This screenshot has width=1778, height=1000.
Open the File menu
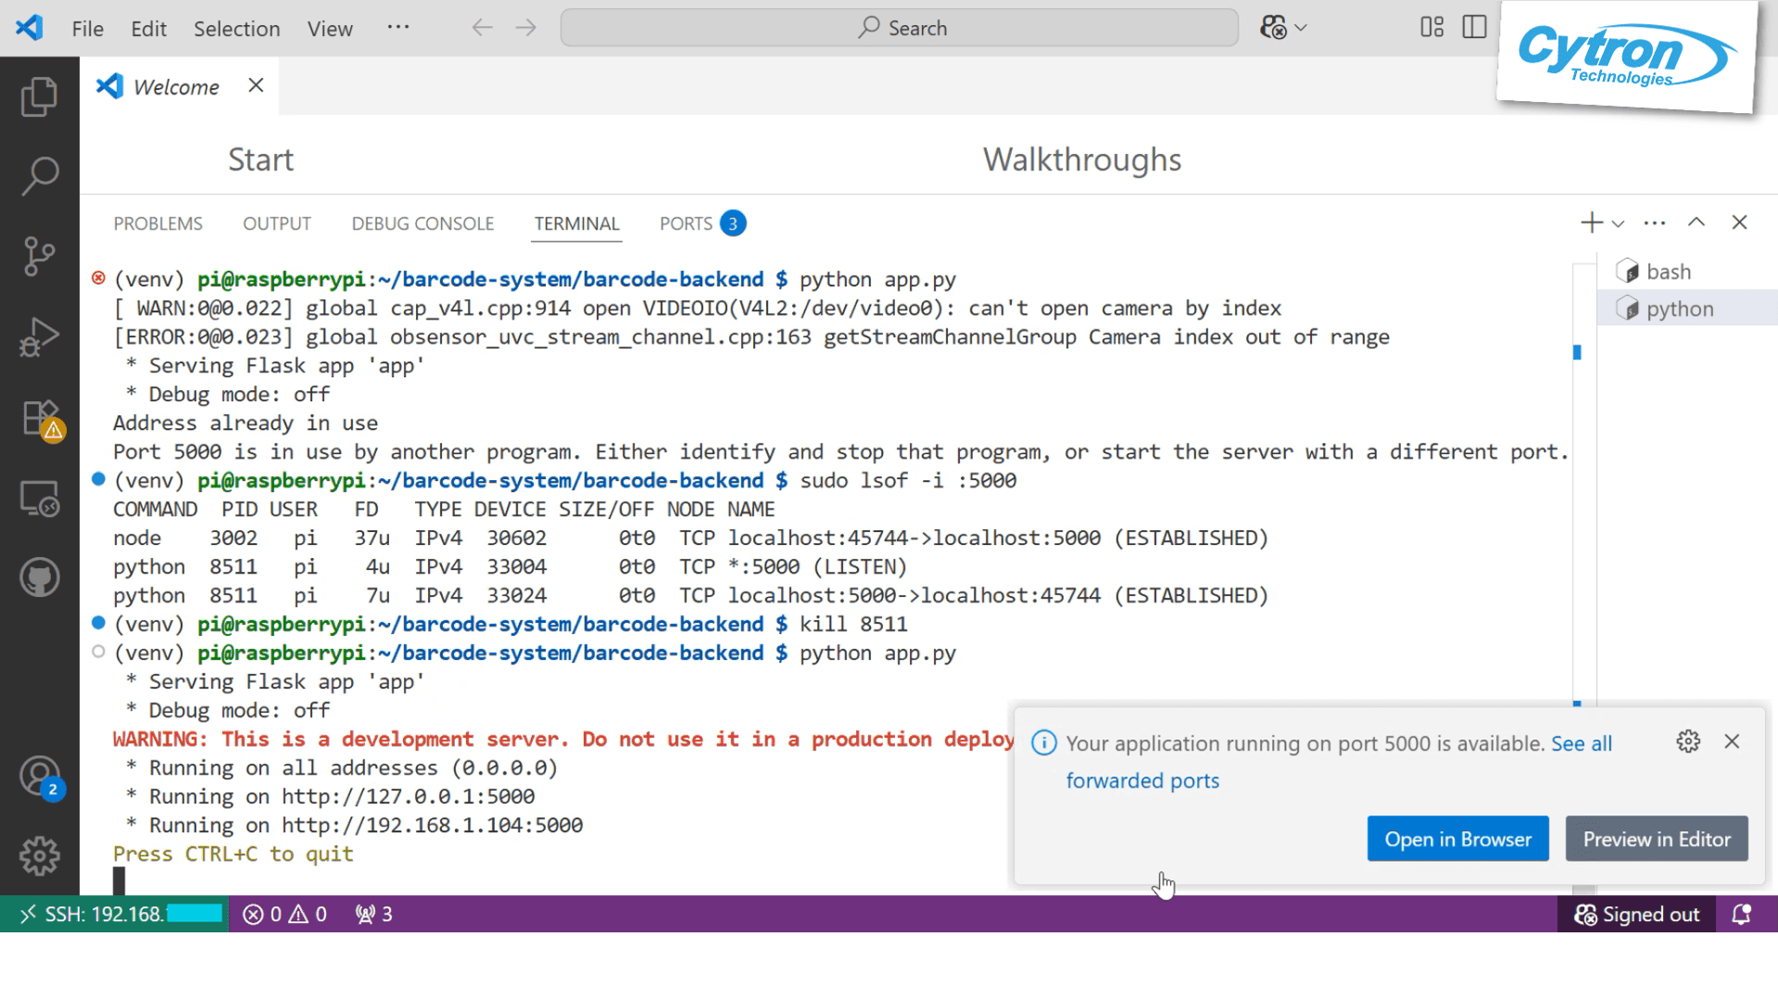[86, 28]
